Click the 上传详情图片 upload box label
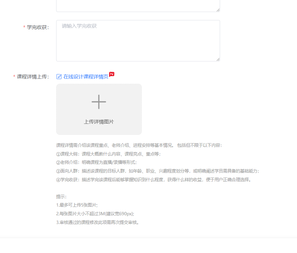This screenshot has height=253, width=297. (x=99, y=121)
